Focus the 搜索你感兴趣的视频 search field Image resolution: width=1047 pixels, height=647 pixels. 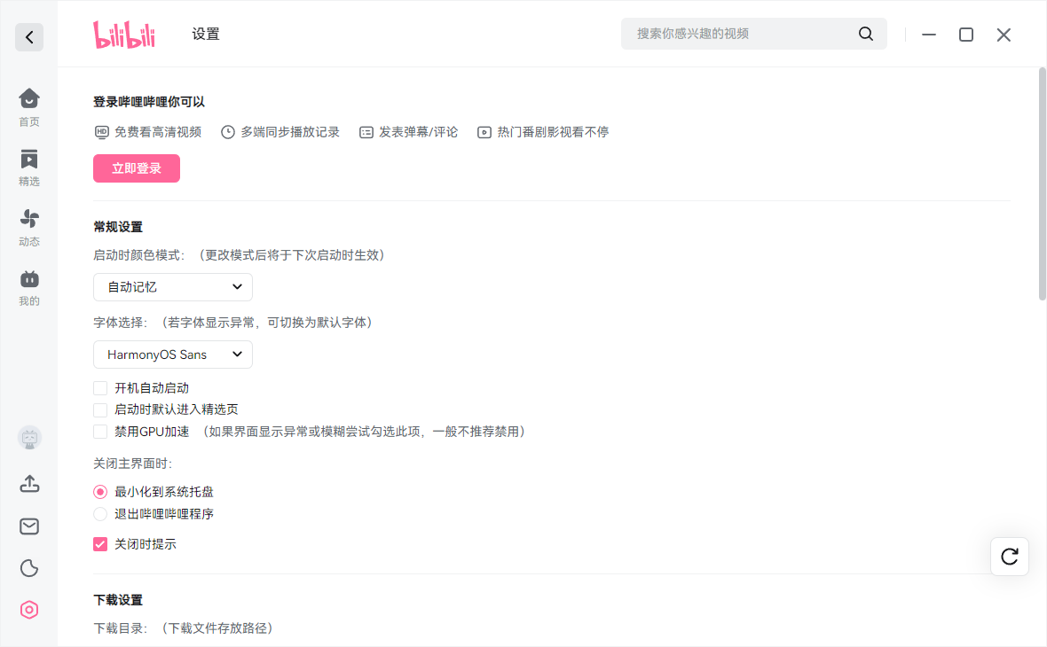(x=741, y=34)
